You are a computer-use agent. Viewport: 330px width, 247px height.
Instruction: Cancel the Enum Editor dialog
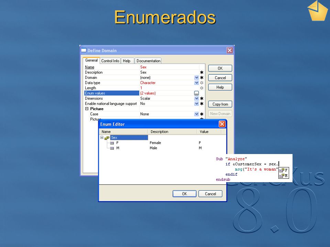210,193
